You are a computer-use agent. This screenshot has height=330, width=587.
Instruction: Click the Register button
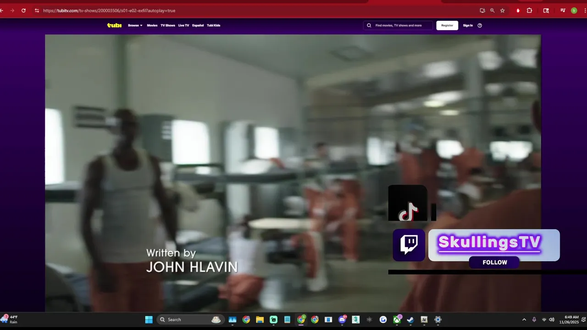point(447,25)
